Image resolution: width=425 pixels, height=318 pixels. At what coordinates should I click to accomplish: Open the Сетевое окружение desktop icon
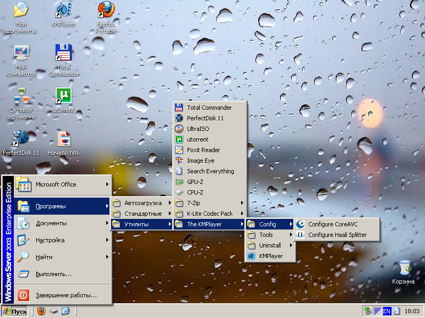click(x=21, y=104)
